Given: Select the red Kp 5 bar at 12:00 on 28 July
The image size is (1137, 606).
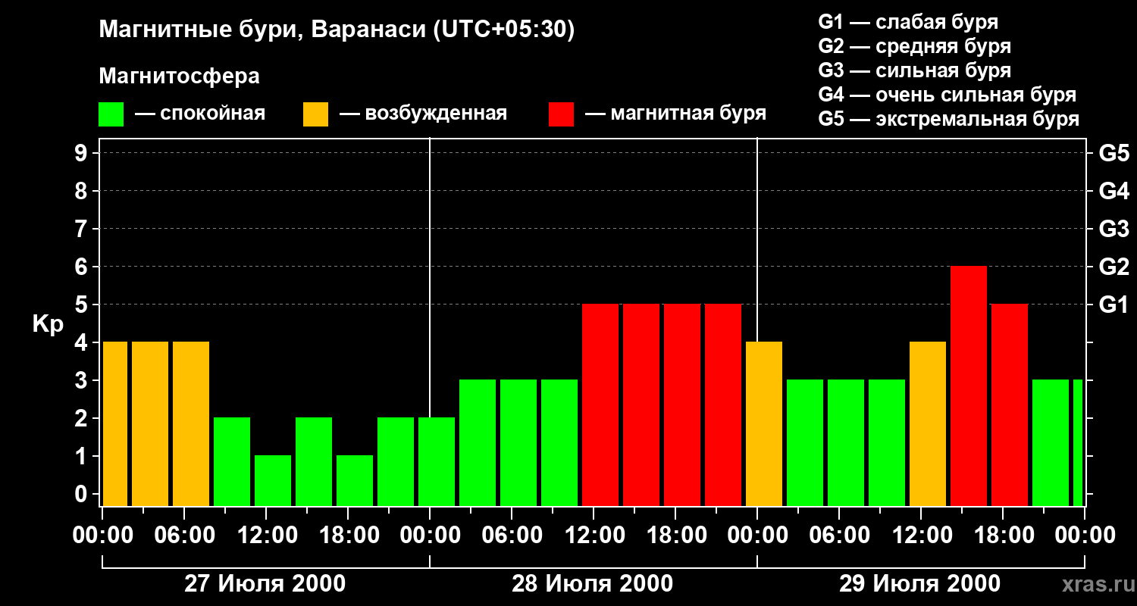Looking at the screenshot, I should click(600, 405).
